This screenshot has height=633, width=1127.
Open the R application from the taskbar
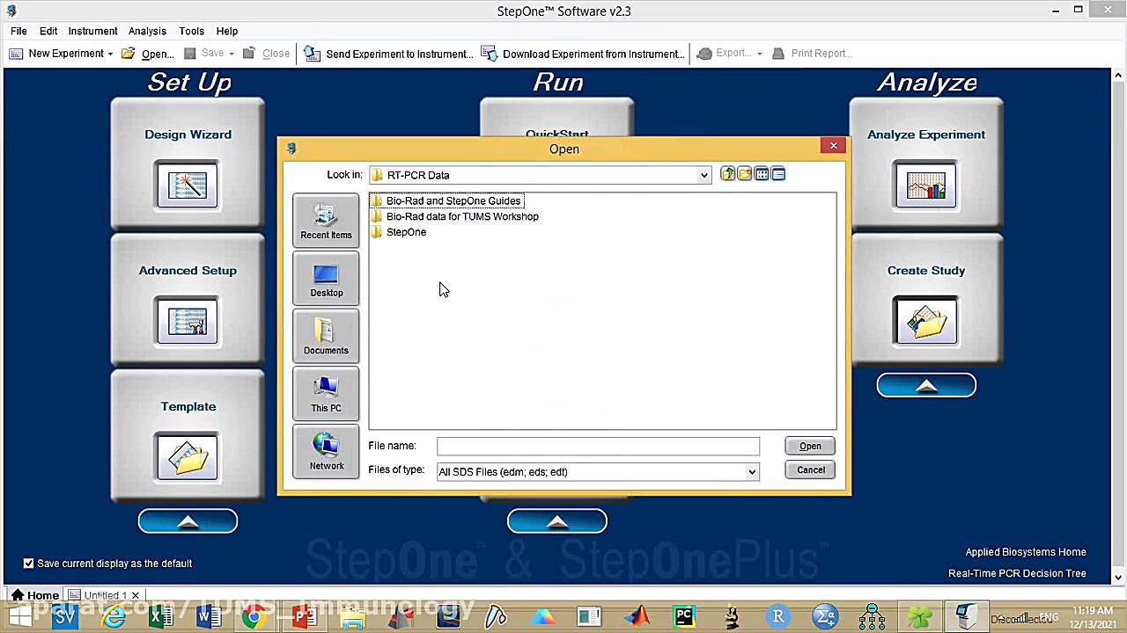778,616
